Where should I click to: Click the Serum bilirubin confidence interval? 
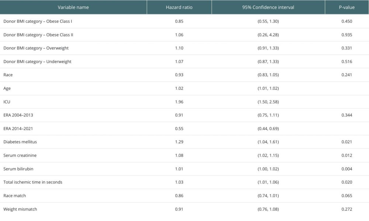pyautogui.click(x=268, y=169)
